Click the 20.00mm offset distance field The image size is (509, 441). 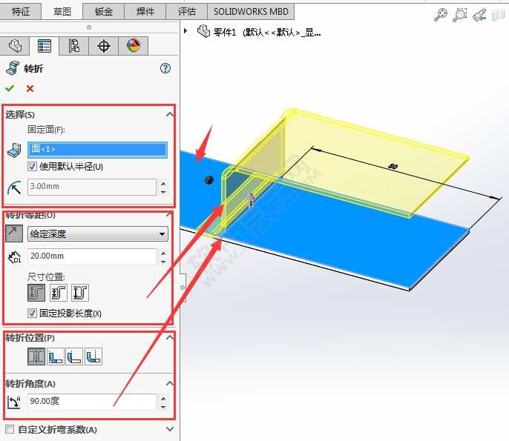(91, 257)
